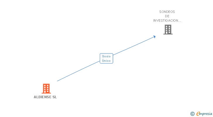Click the blue arrowhead pointing to SONDEOS
Screen dimensions: 213x117
(154, 37)
